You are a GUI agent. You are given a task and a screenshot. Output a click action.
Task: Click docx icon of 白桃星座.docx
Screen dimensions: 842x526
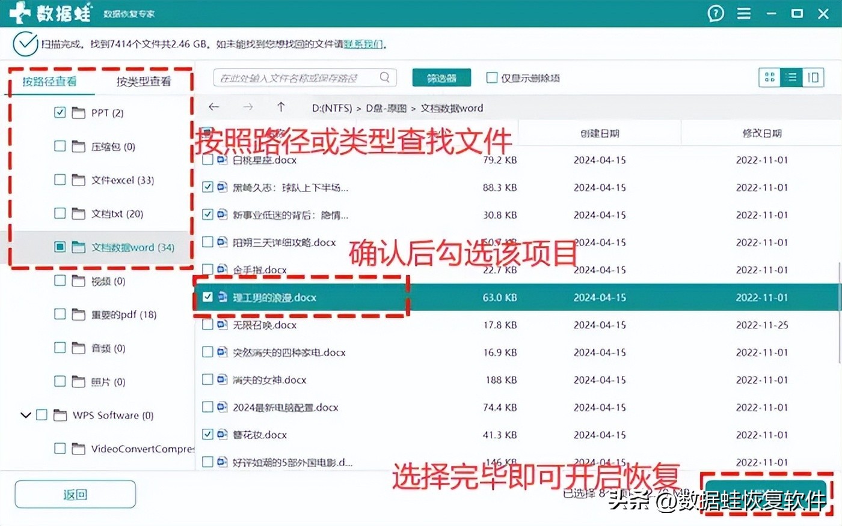point(223,160)
